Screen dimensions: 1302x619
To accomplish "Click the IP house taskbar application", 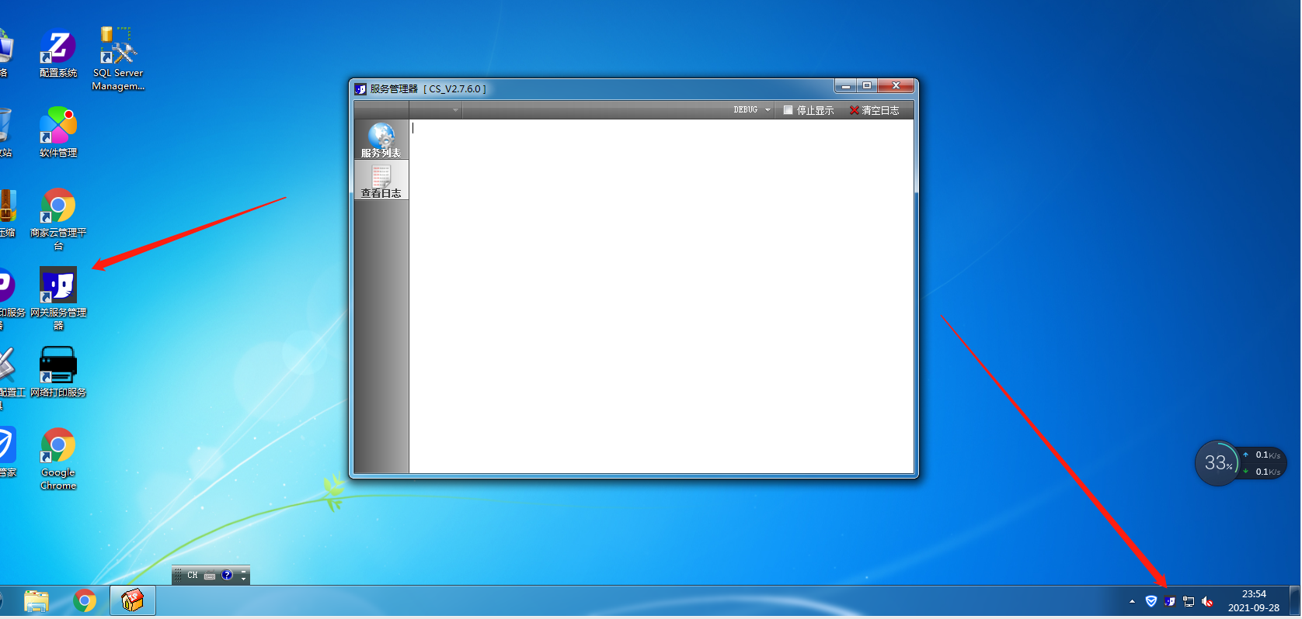I will coord(133,600).
